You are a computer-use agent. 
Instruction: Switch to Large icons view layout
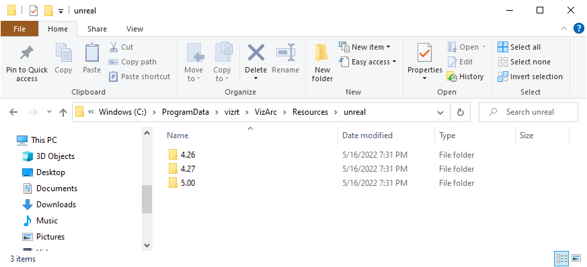[576, 258]
